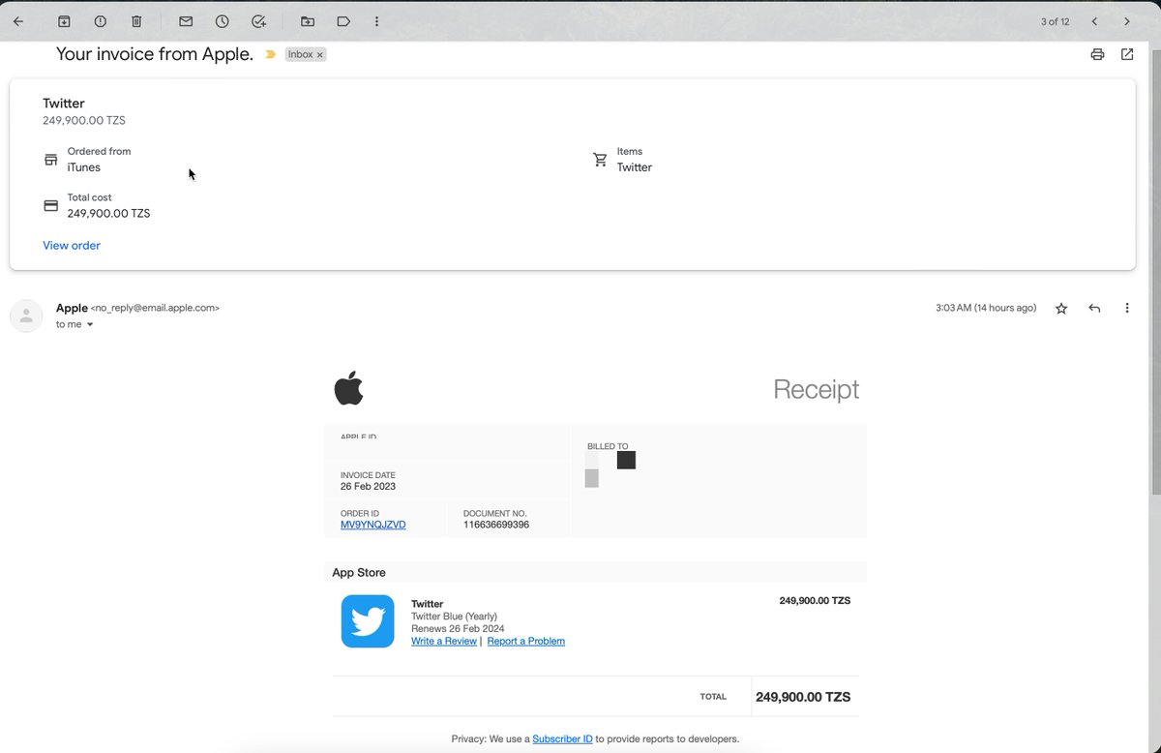The height and width of the screenshot is (753, 1161).
Task: Add the email to Tasks
Action: coord(258,21)
